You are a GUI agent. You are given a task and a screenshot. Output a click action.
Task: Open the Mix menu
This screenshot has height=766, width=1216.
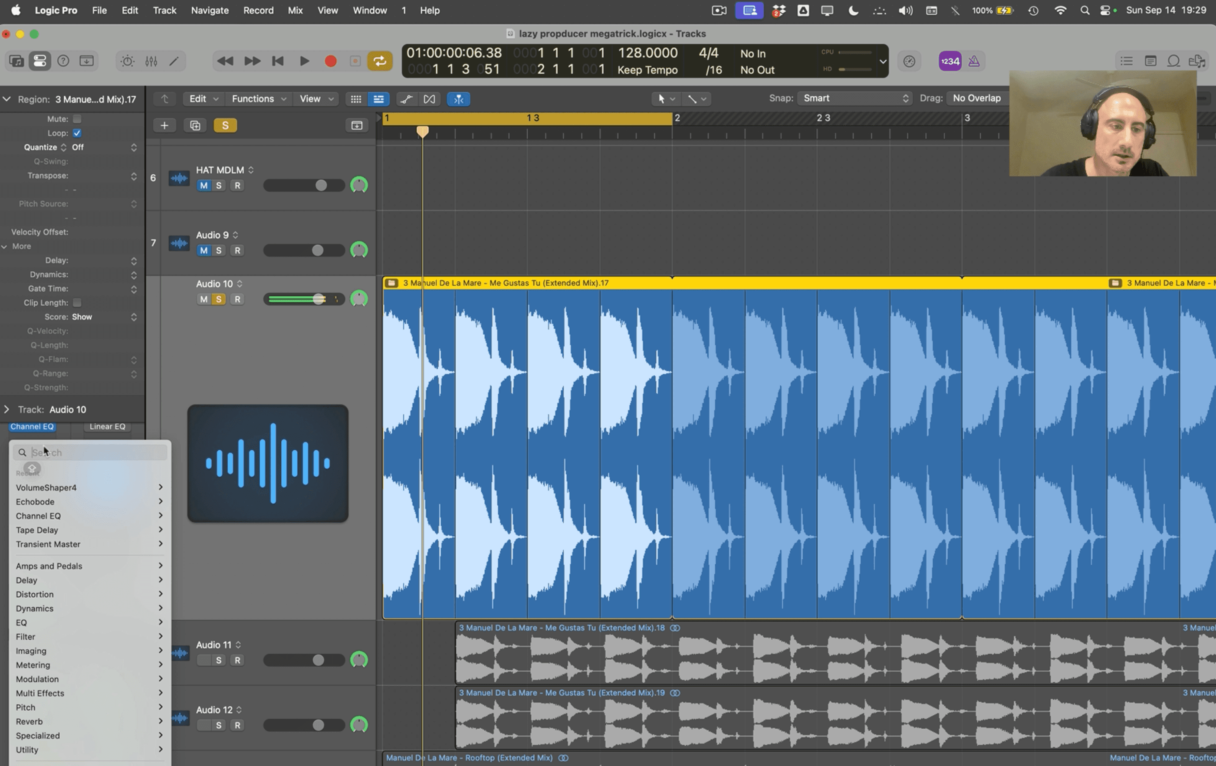coord(295,10)
